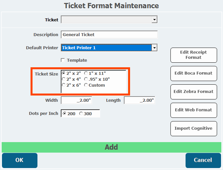223x170 pixels.
Task: Choose the .95" x 10" ticket size
Action: 86,79
